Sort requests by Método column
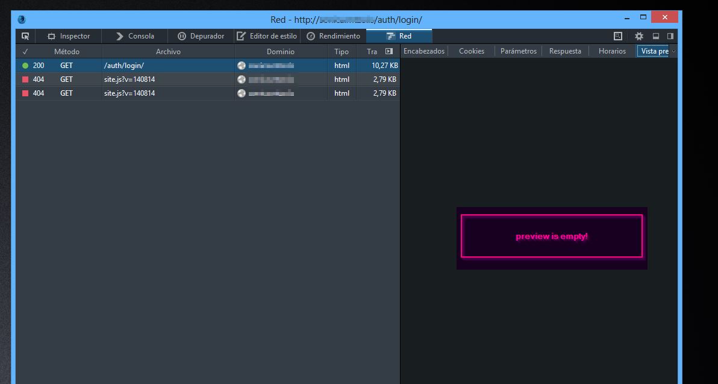The image size is (718, 384). tap(67, 52)
